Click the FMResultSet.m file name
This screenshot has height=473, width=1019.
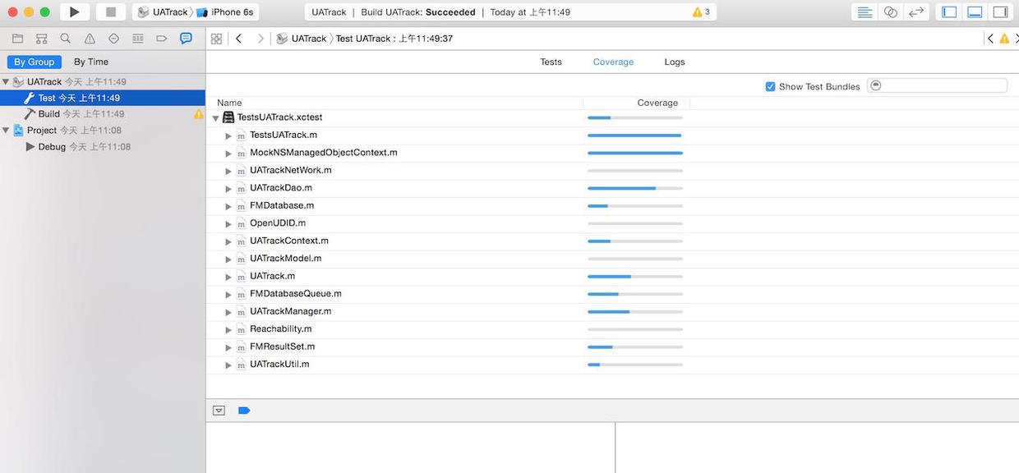point(283,347)
